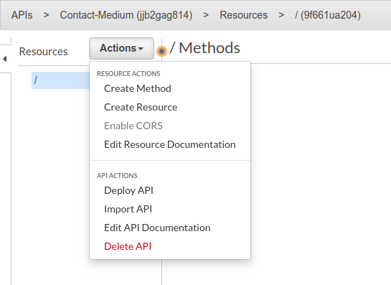Click the red Delete API option
Screen dimensions: 391x285
click(128, 246)
